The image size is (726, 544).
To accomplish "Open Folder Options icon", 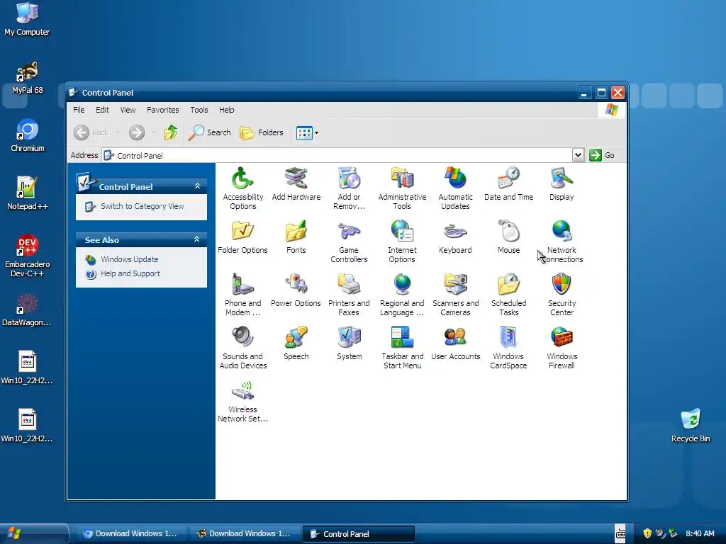I will pos(242,237).
